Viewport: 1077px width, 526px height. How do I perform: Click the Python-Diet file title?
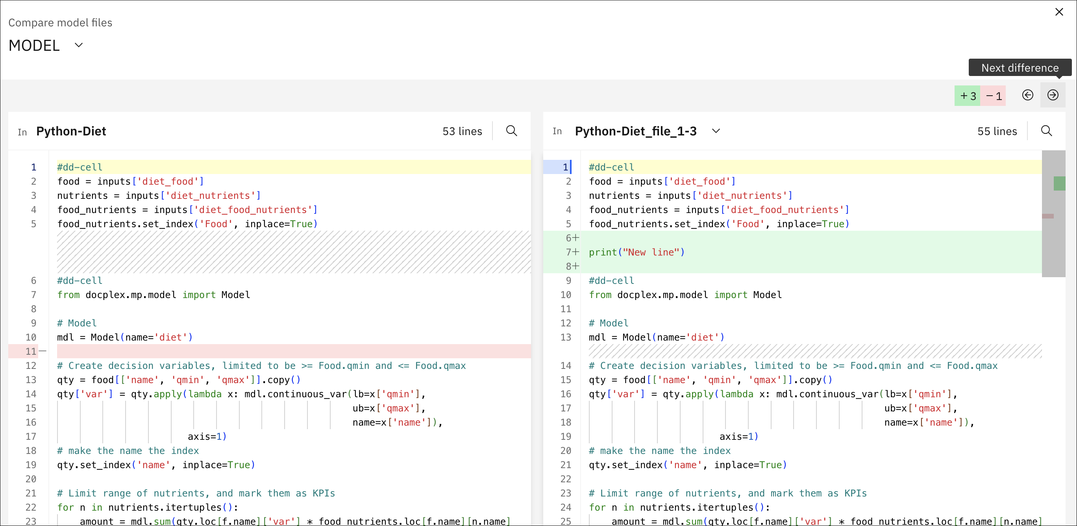(x=71, y=131)
